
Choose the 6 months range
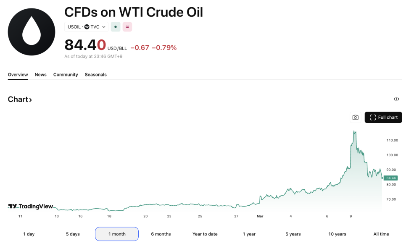pyautogui.click(x=161, y=234)
